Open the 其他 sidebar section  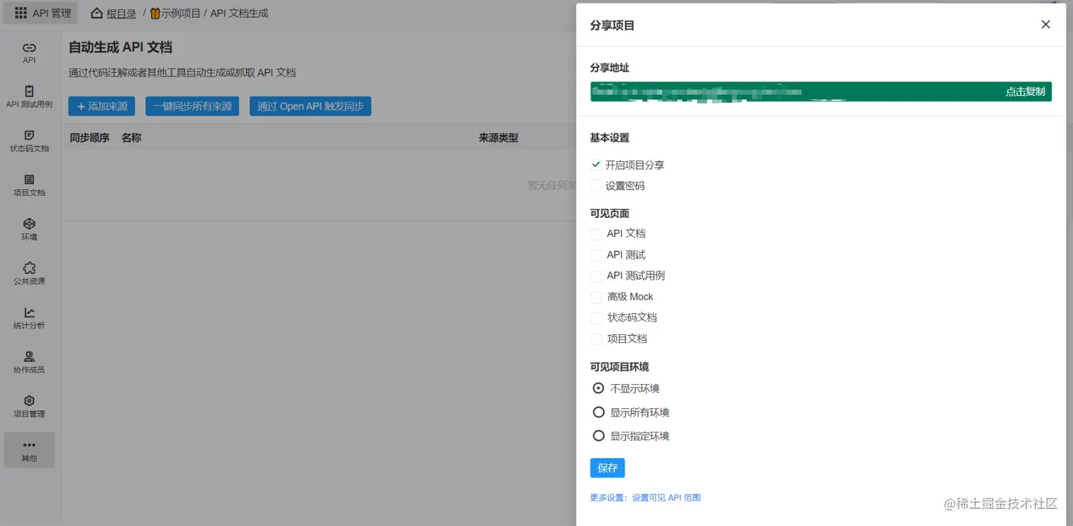(29, 450)
